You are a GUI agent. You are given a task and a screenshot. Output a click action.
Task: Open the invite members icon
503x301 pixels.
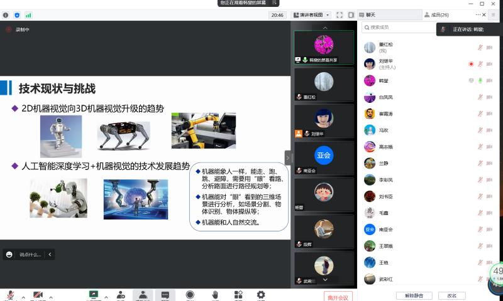(119, 295)
